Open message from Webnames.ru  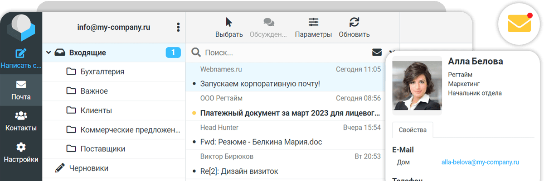click(x=285, y=77)
